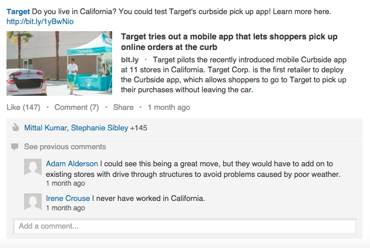Click the bit.ly source label in article
The width and height of the screenshot is (370, 248).
click(130, 60)
